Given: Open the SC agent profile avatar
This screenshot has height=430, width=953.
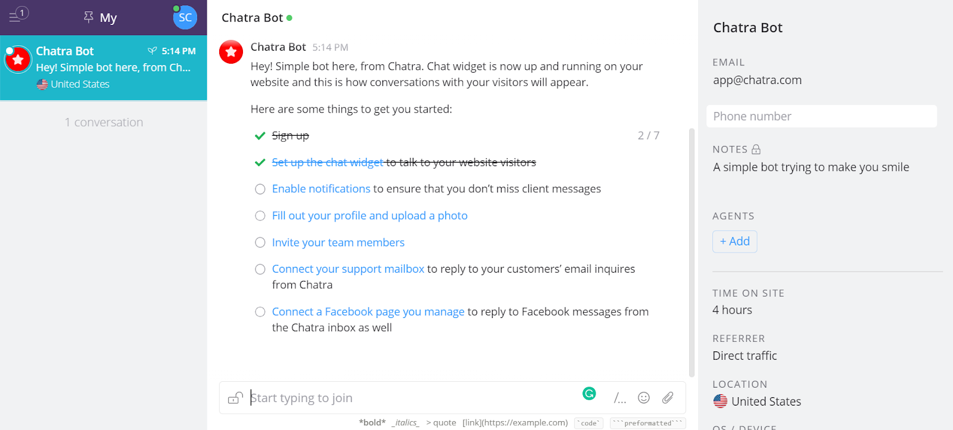Looking at the screenshot, I should click(x=185, y=17).
